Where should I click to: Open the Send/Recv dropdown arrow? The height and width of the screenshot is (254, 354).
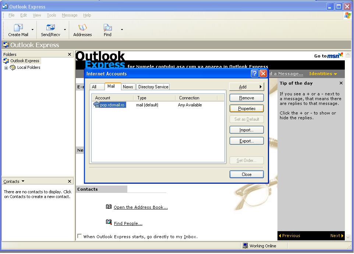coord(65,29)
